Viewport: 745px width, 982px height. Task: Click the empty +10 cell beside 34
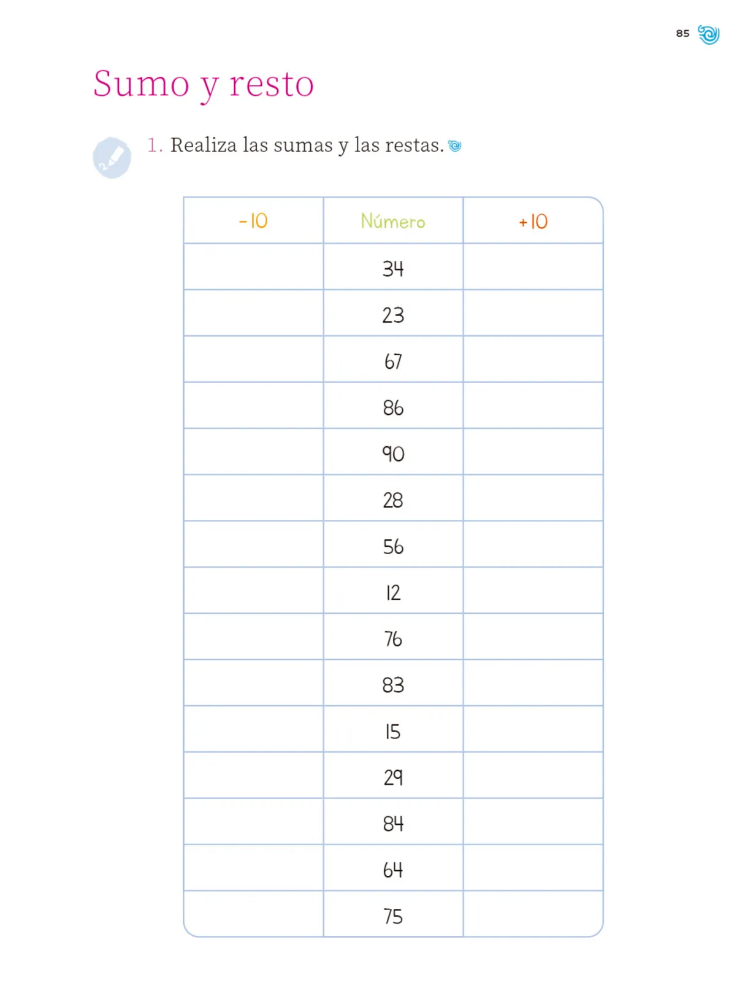click(533, 267)
